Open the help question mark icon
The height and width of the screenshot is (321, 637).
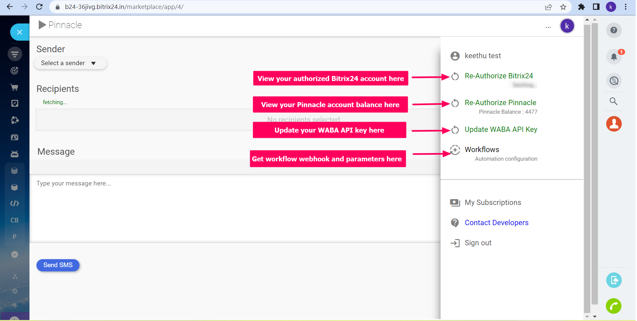pos(613,30)
